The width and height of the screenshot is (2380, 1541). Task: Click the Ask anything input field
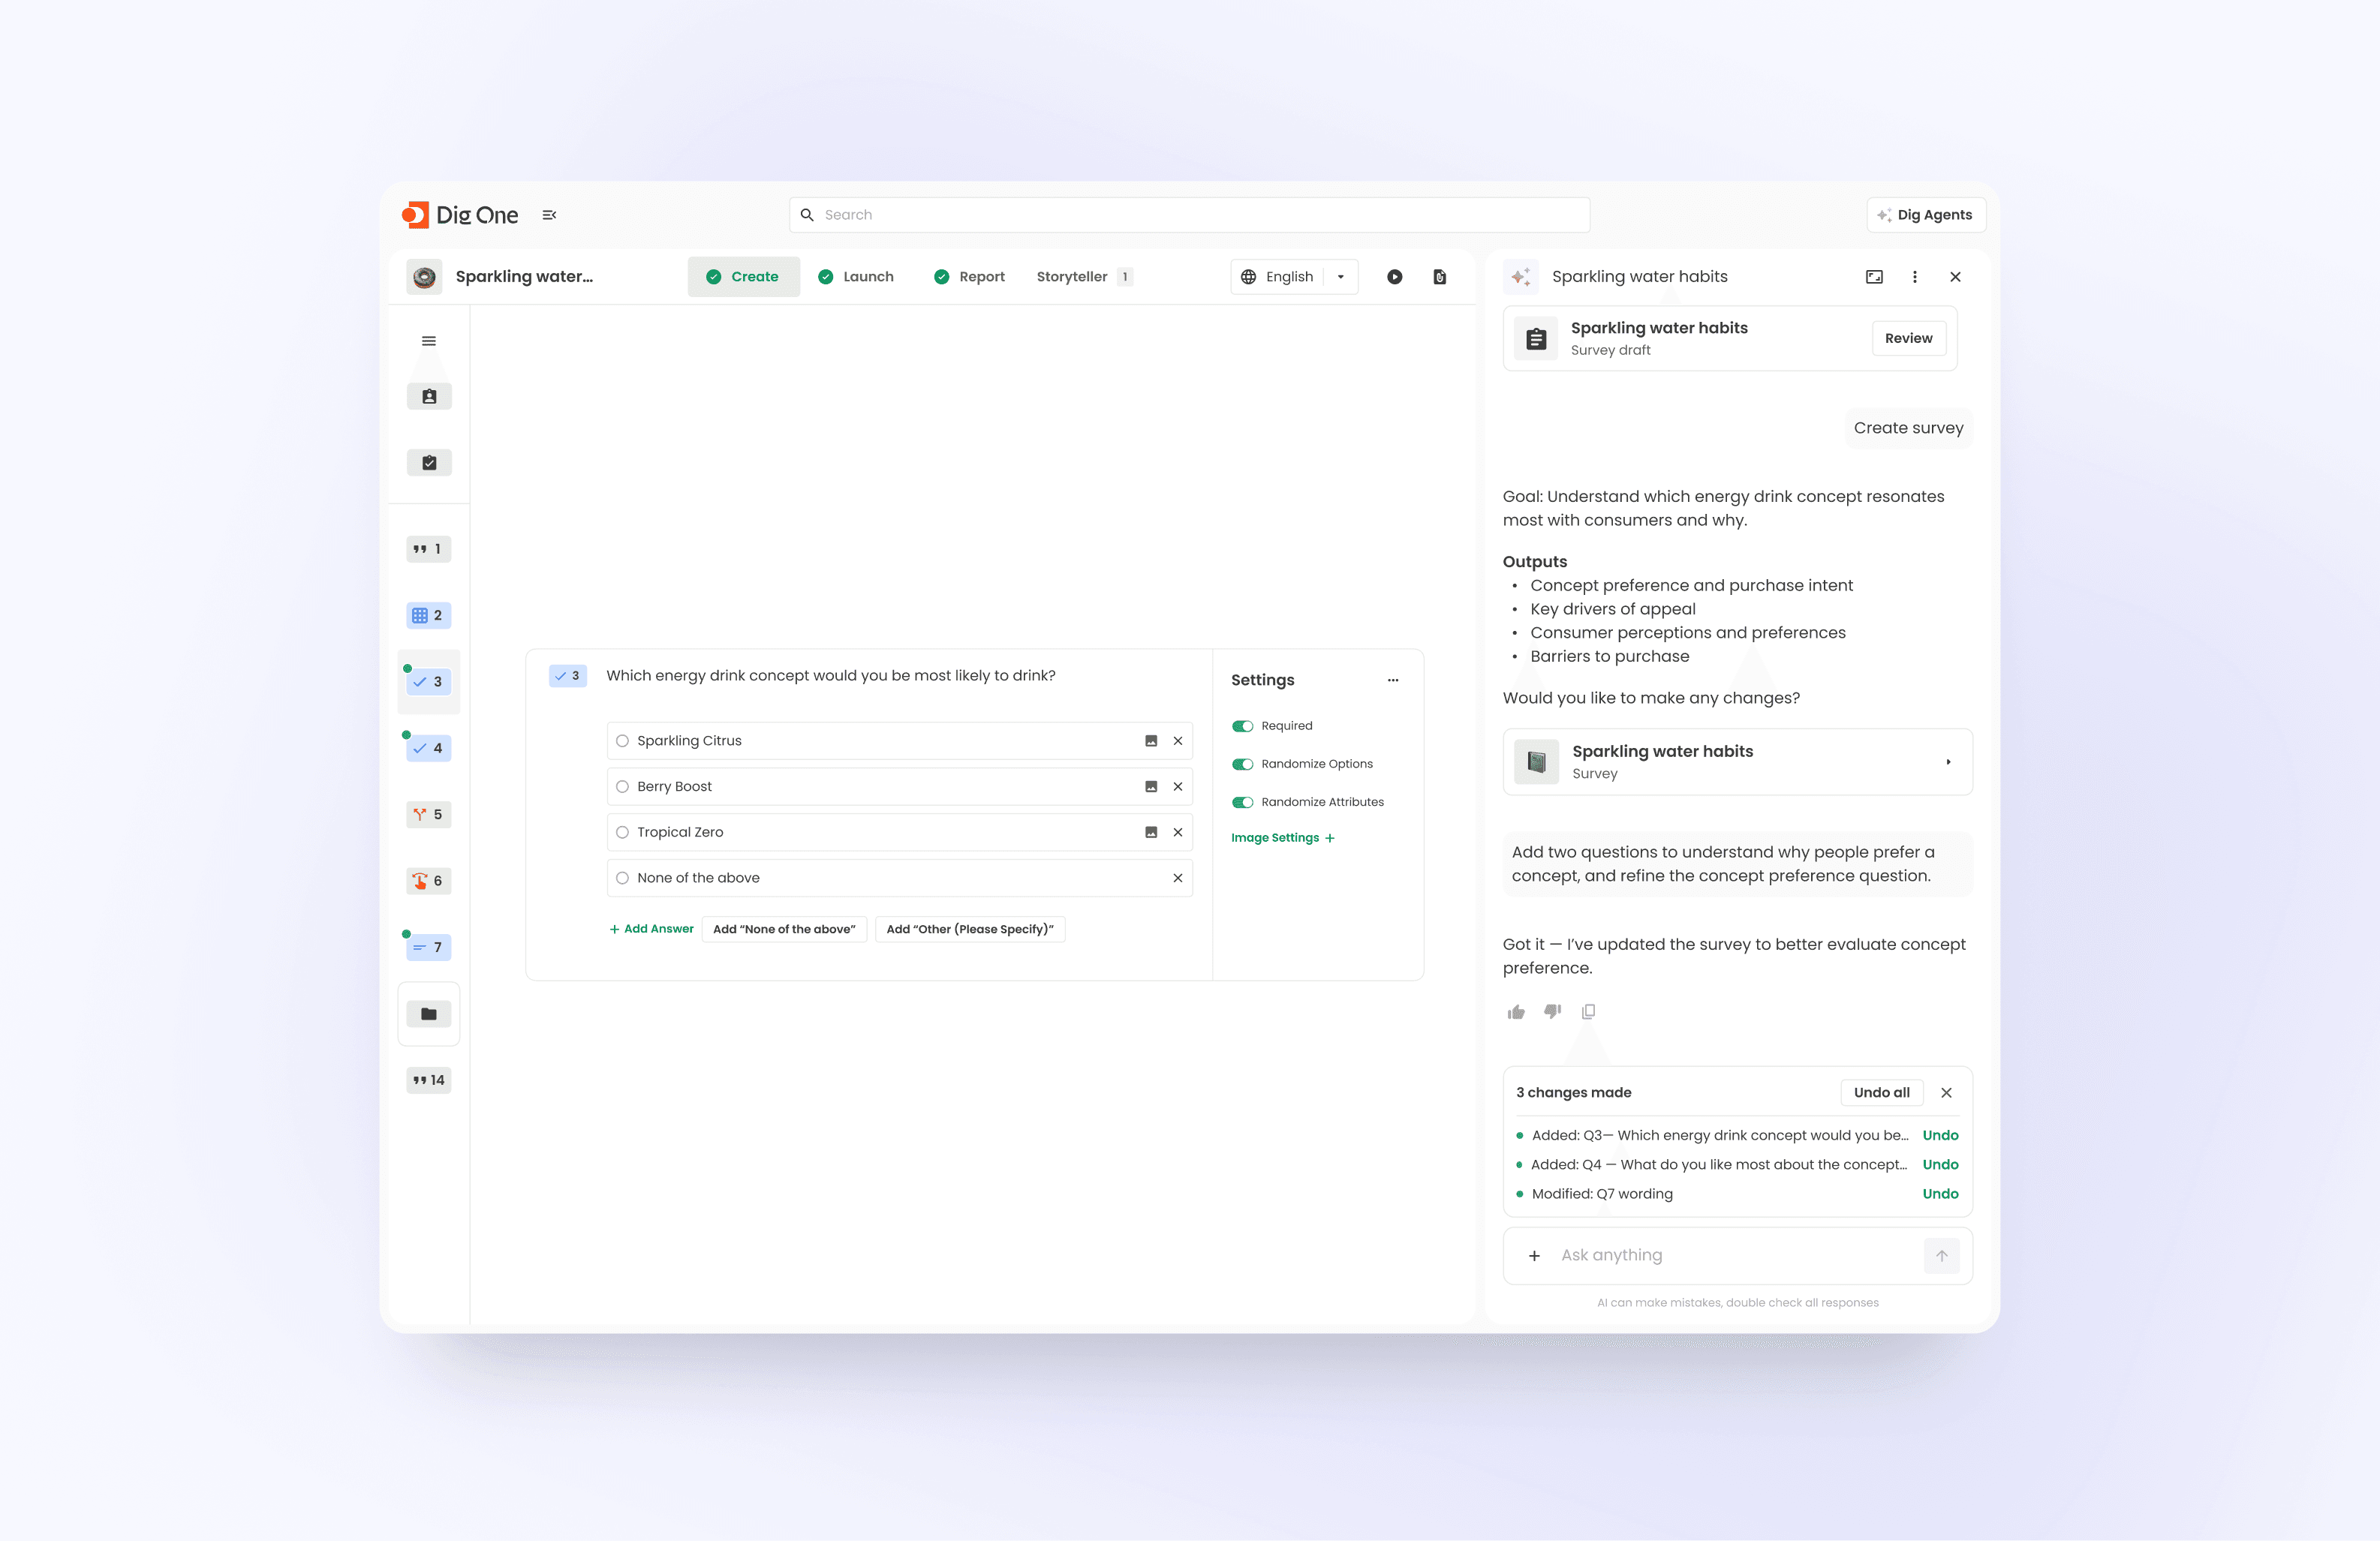click(1737, 1256)
